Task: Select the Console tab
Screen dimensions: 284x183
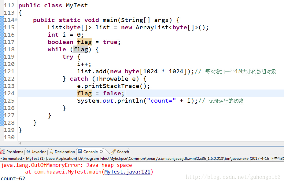Action: tap(90, 152)
